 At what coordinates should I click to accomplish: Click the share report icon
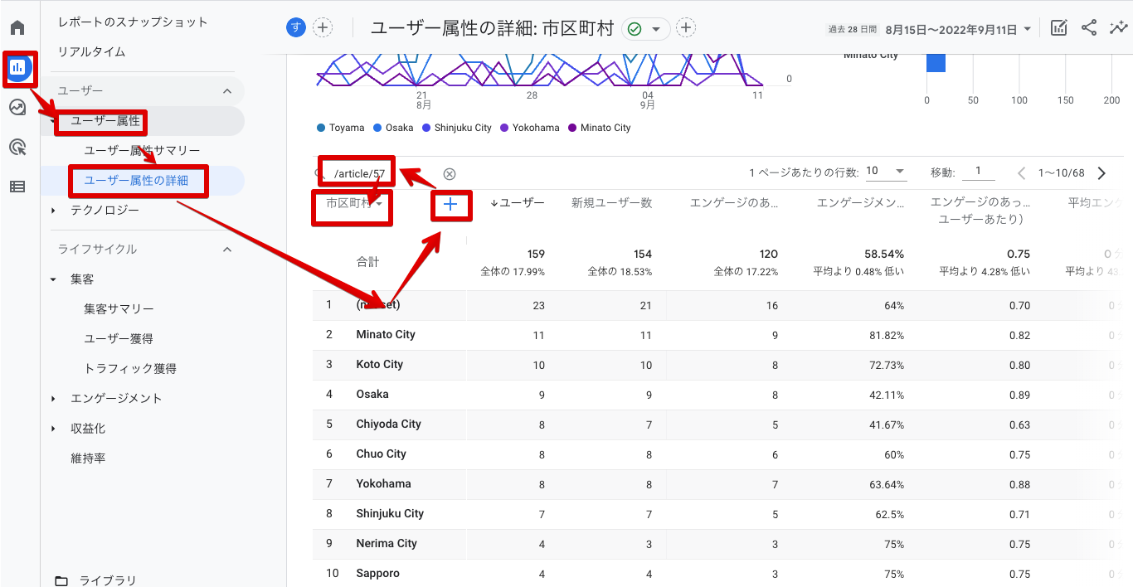1089,28
